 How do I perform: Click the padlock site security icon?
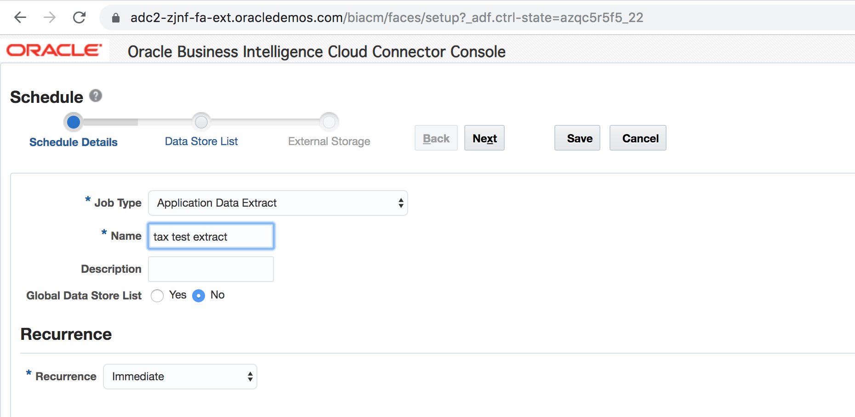(116, 18)
